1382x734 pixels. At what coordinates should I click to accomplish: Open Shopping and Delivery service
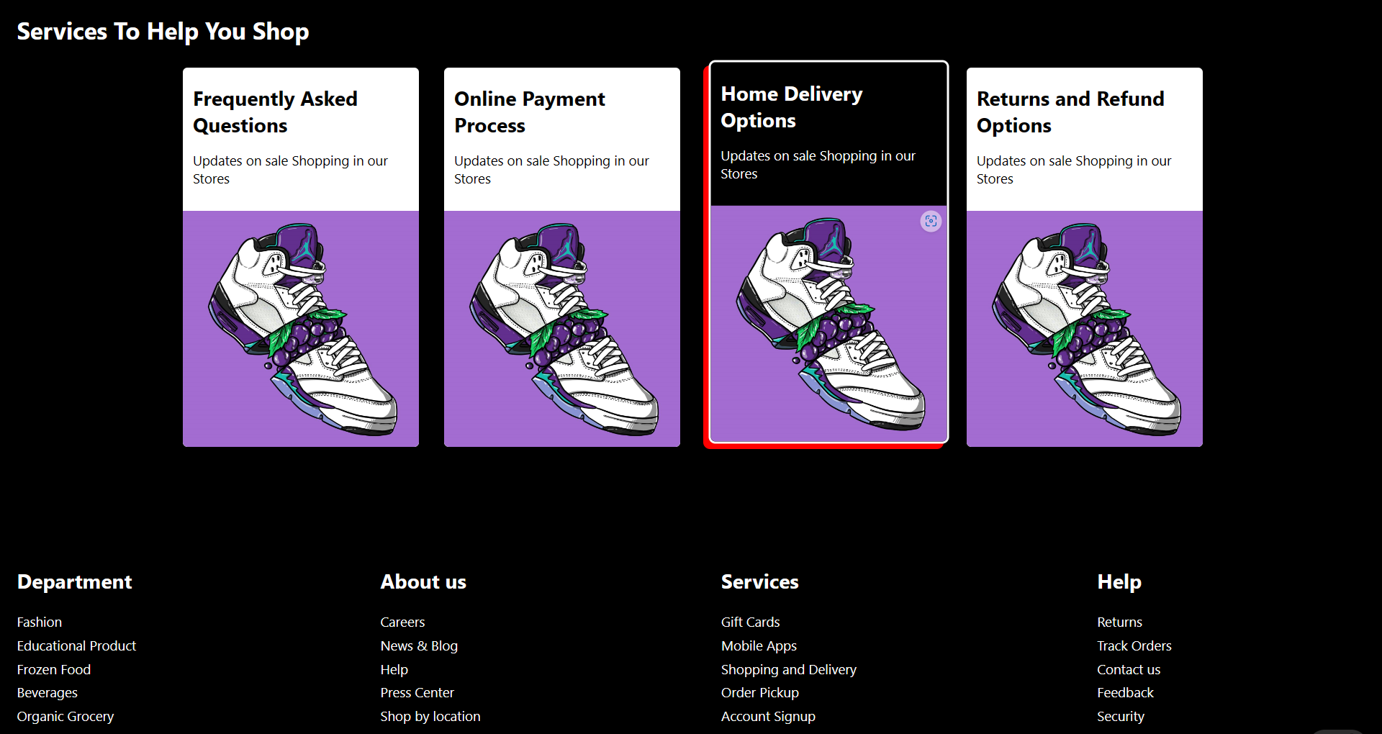click(788, 669)
